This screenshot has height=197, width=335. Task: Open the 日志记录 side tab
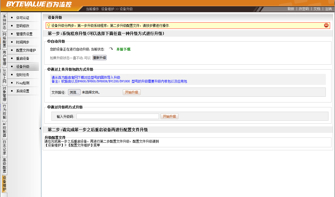(x=4, y=148)
